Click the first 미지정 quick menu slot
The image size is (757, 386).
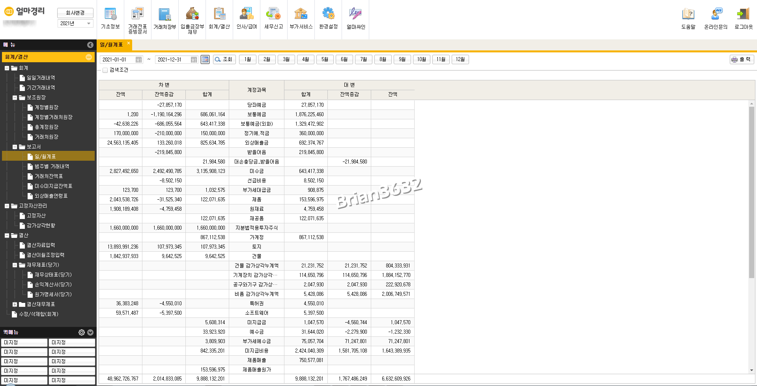[x=24, y=343]
